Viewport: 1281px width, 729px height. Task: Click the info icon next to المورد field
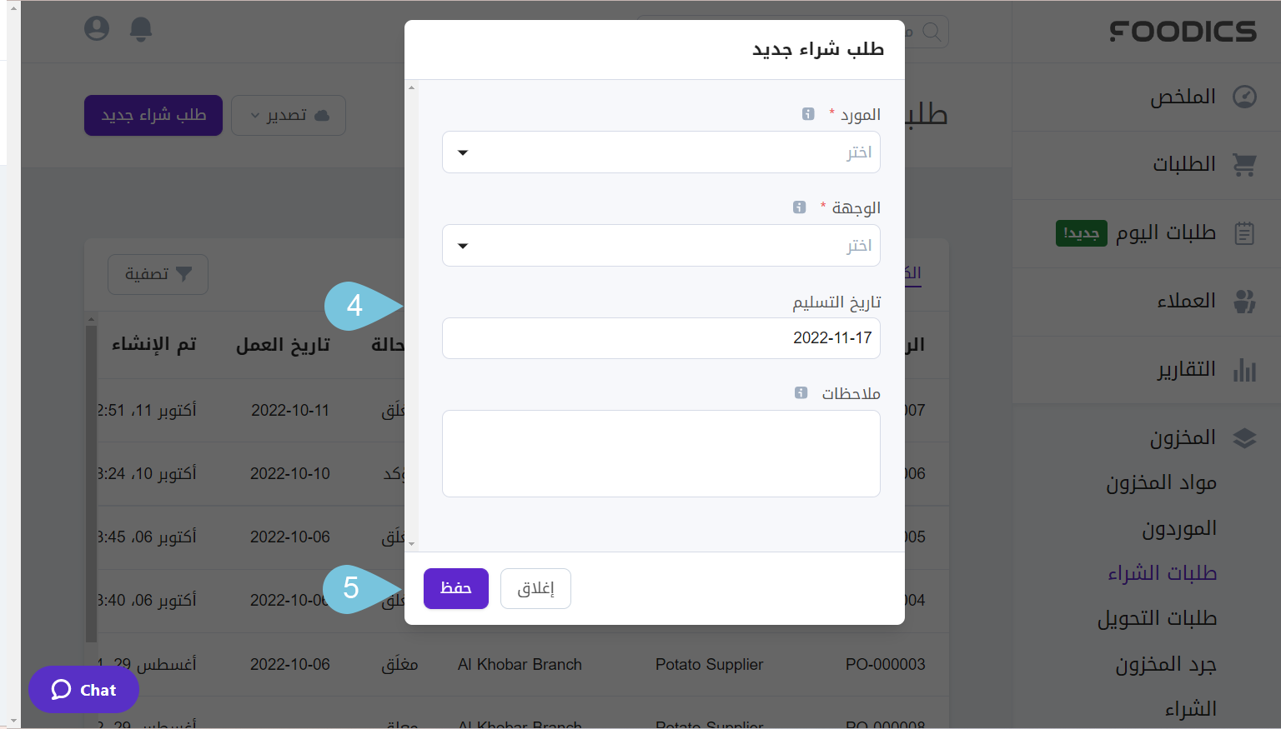point(807,113)
